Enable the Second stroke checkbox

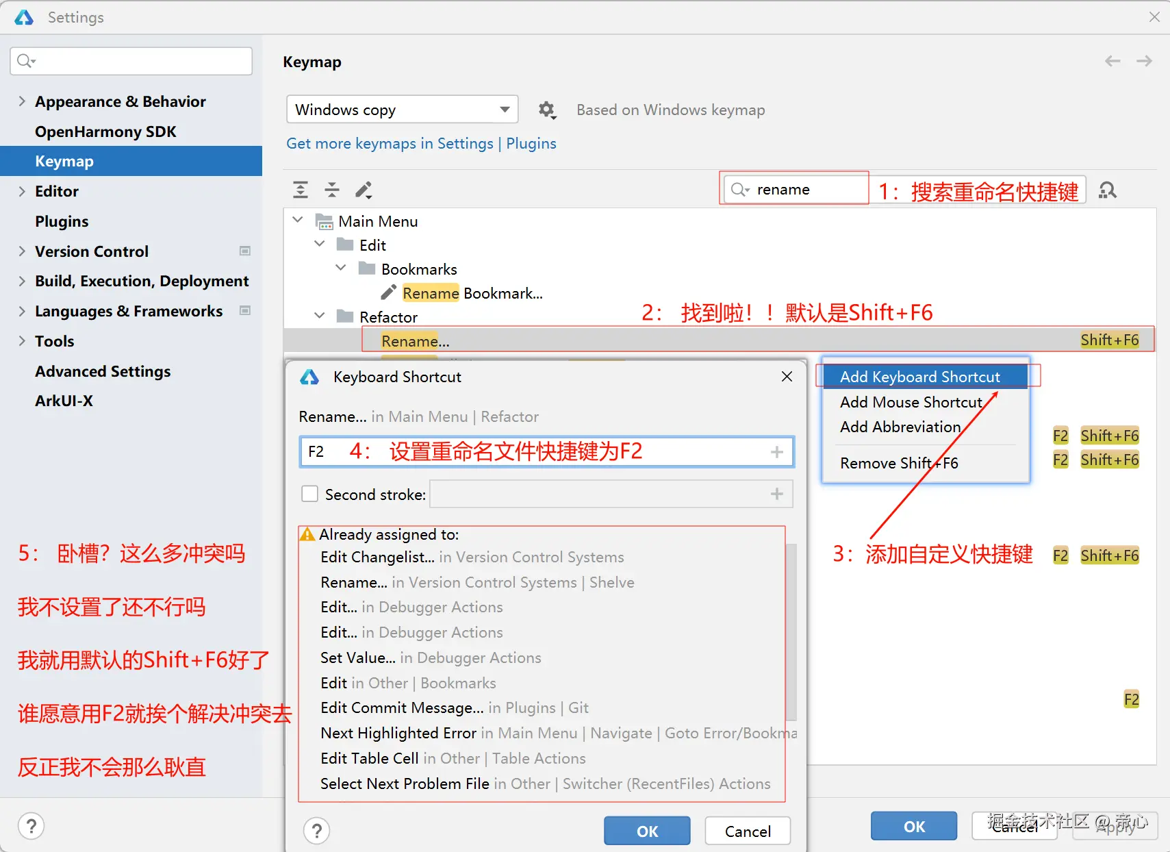point(310,494)
